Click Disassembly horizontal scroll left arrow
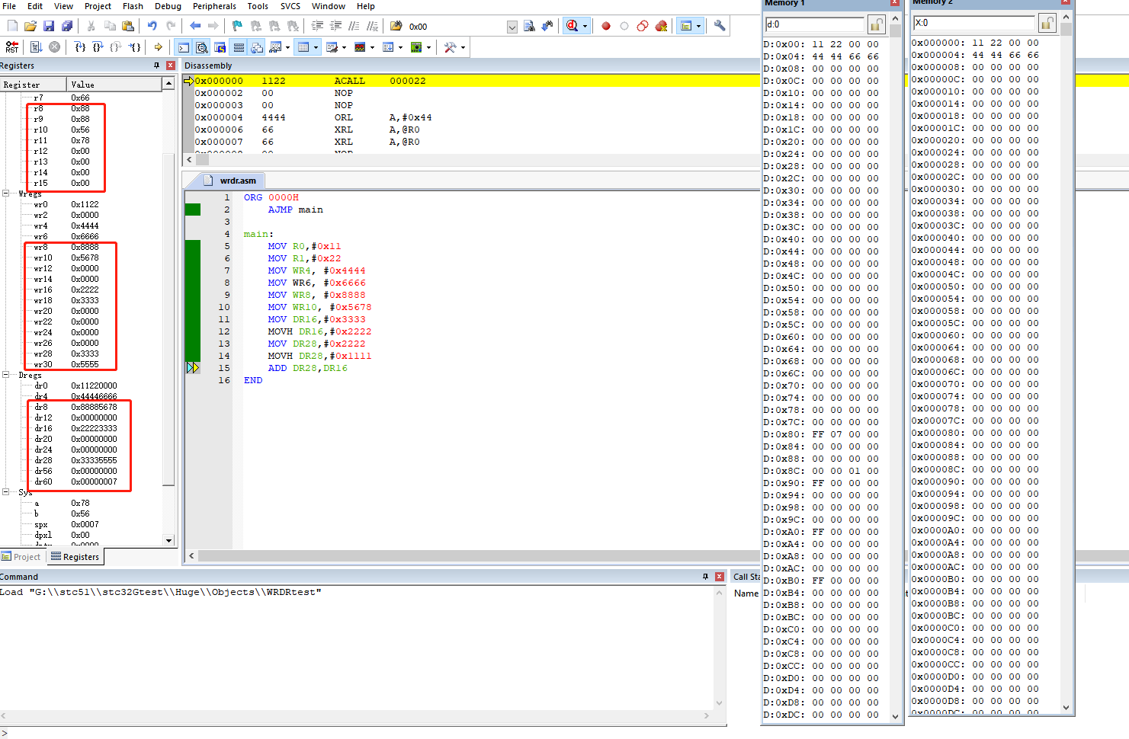The width and height of the screenshot is (1129, 739). coord(190,160)
